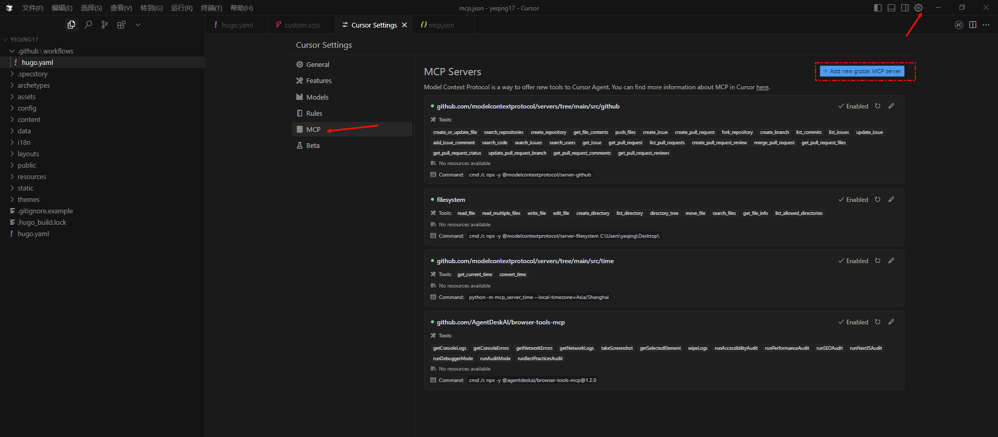Open the 文件(F) menu
Image resolution: width=998 pixels, height=437 pixels.
[x=32, y=8]
